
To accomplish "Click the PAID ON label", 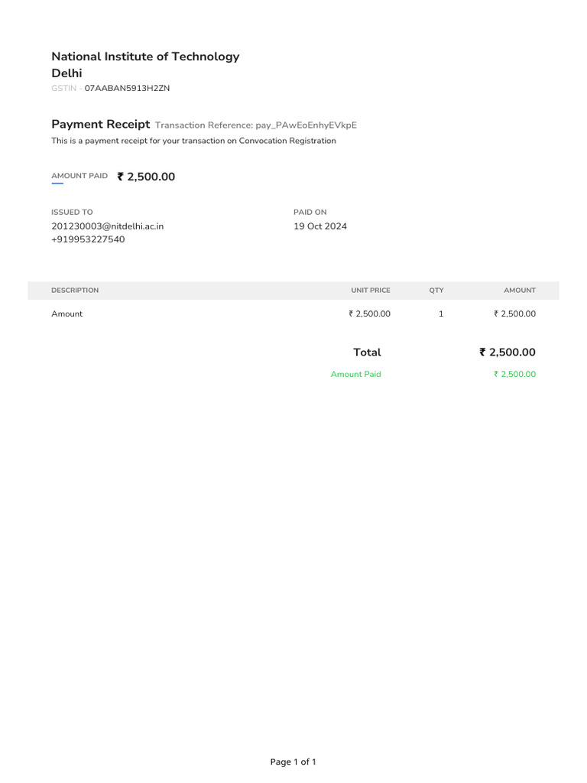I will [310, 213].
